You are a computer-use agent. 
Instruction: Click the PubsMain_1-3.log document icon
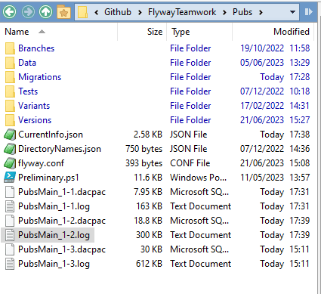coord(10,264)
